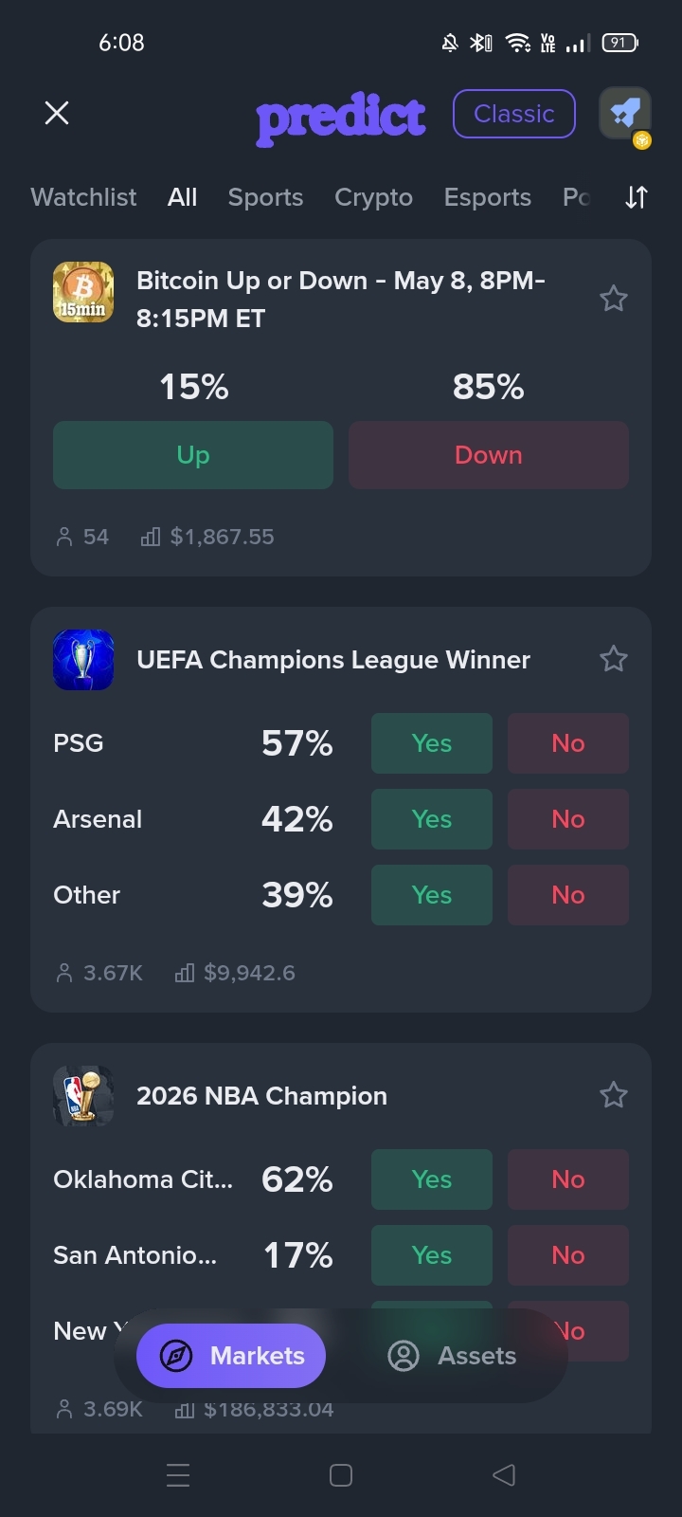Select the Sports tab
The image size is (682, 1517).
(265, 197)
